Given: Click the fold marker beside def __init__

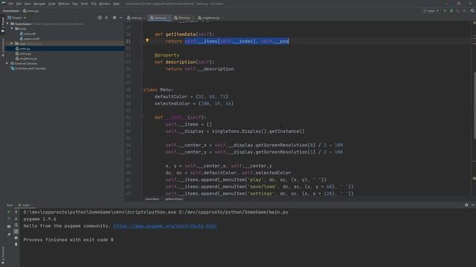Looking at the screenshot, I should click(x=142, y=117).
